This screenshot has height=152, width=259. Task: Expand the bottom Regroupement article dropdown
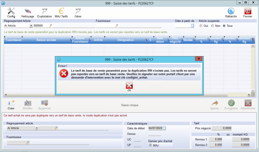[x=37, y=128]
